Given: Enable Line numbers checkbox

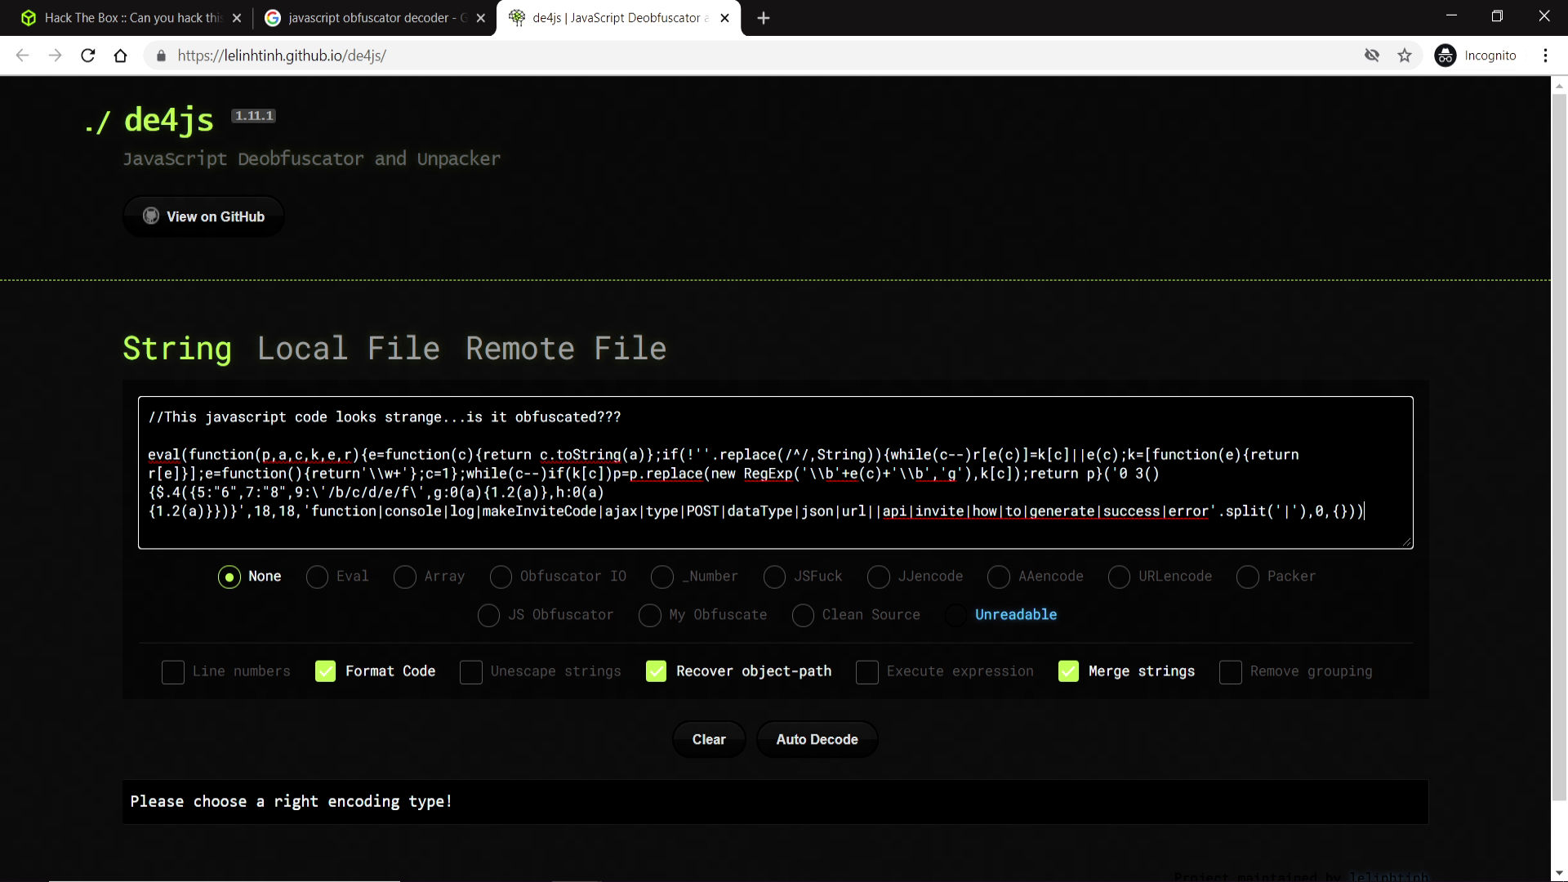Looking at the screenshot, I should (173, 672).
